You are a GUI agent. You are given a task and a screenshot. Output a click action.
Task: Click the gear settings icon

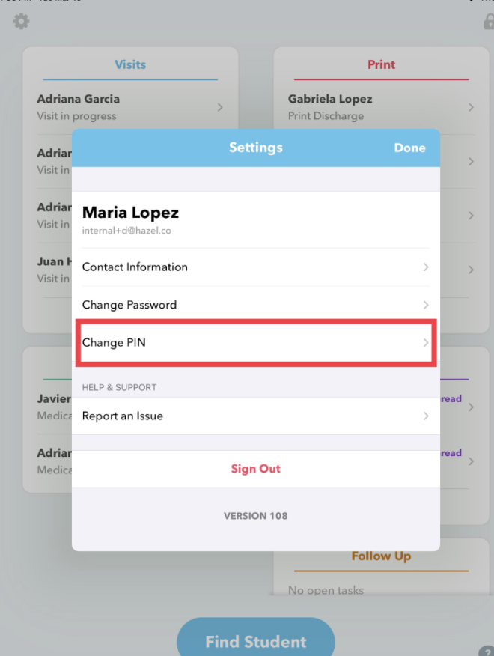point(21,22)
